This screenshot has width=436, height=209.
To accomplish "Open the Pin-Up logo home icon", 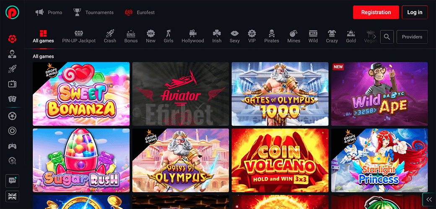I will coord(12,13).
